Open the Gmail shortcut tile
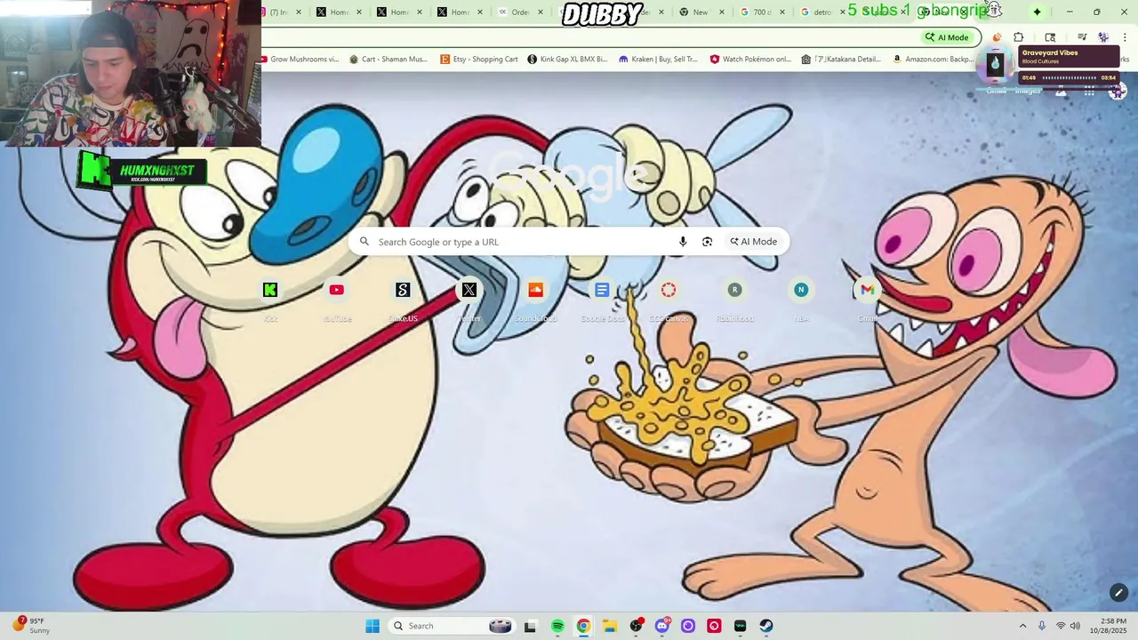The height and width of the screenshot is (640, 1138). click(x=867, y=298)
